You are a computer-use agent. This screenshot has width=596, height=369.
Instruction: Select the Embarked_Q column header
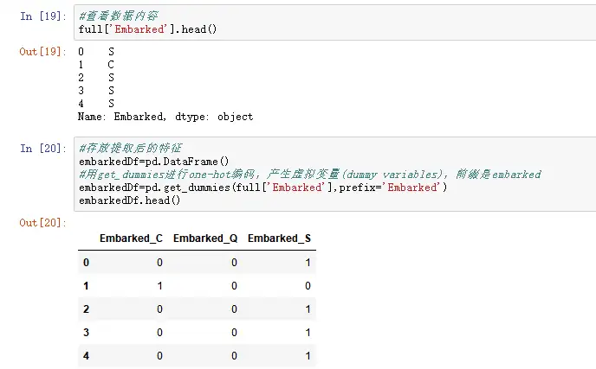[205, 239]
